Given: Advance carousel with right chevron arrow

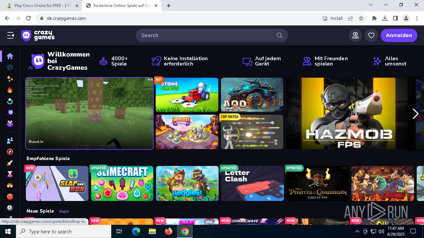Looking at the screenshot, I should [415, 113].
